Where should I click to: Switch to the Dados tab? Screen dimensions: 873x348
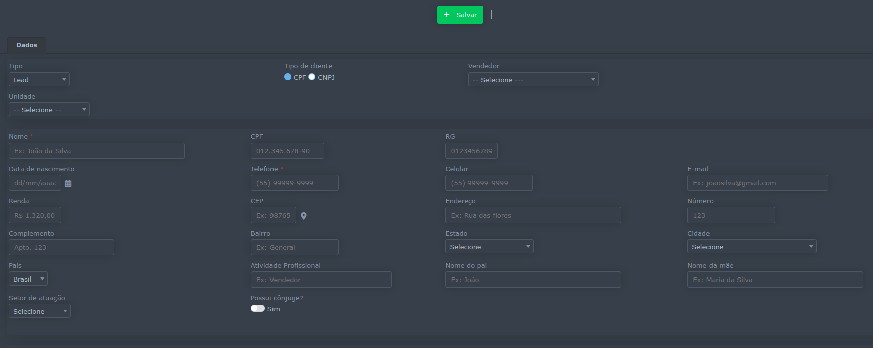(x=27, y=45)
